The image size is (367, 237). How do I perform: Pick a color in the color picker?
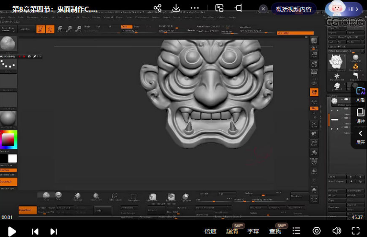(x=9, y=140)
